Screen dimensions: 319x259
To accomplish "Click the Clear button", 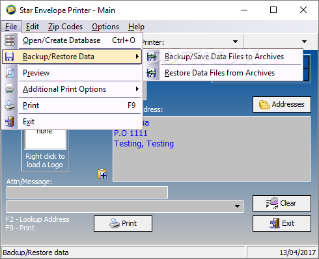I will pyautogui.click(x=282, y=203).
